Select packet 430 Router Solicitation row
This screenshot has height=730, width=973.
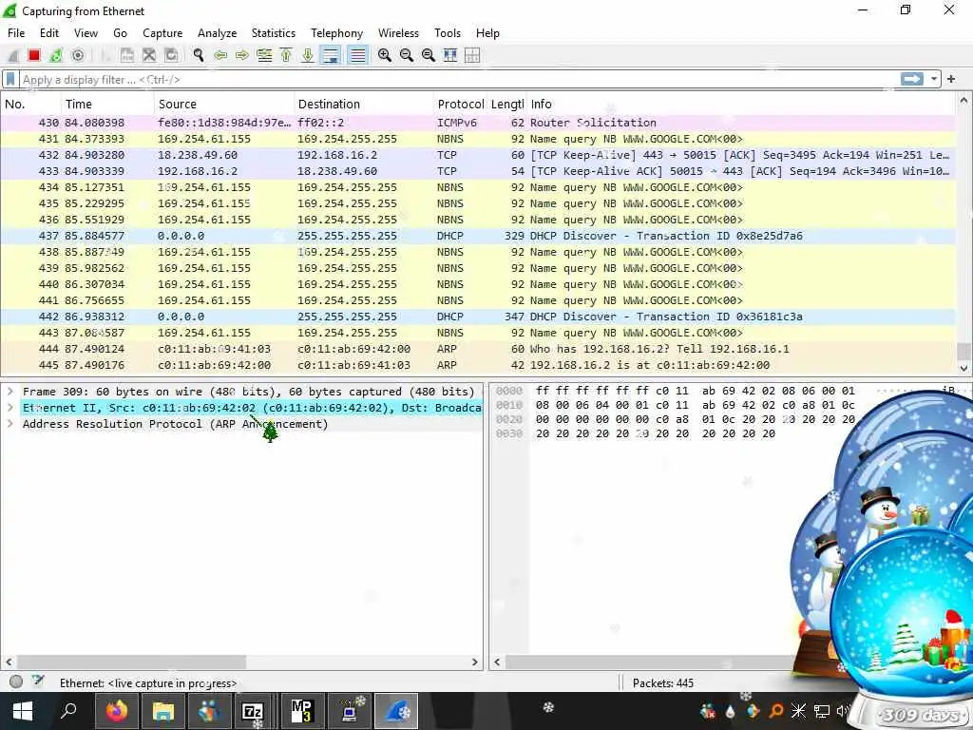[478, 123]
